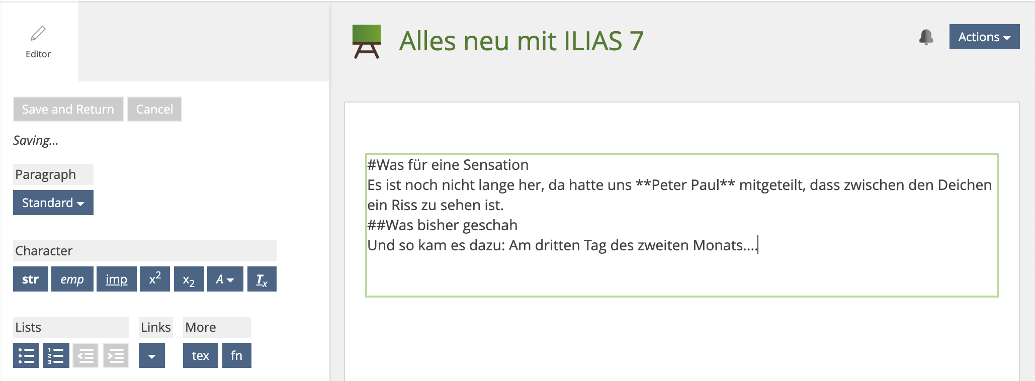Click the notification bell icon
This screenshot has height=381, width=1035.
(x=926, y=37)
